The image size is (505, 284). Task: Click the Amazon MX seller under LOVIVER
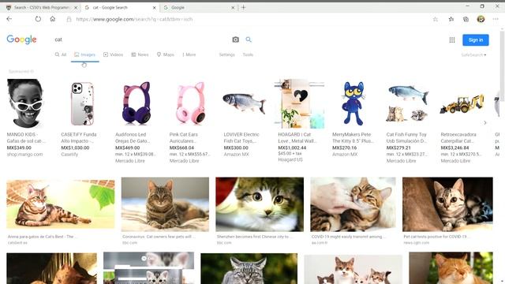(x=236, y=155)
